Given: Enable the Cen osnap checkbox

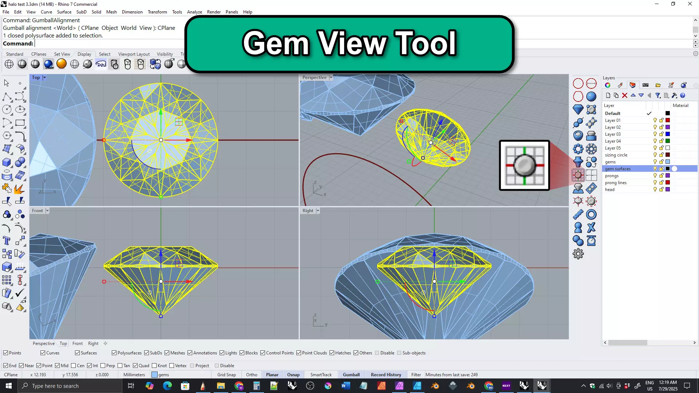Looking at the screenshot, I should (x=74, y=366).
